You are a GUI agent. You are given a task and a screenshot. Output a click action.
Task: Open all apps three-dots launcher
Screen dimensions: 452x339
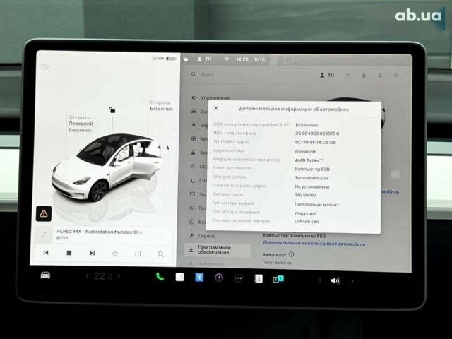coord(239,278)
